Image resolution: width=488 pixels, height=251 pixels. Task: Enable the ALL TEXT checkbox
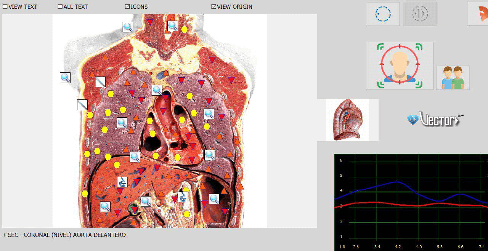(60, 6)
